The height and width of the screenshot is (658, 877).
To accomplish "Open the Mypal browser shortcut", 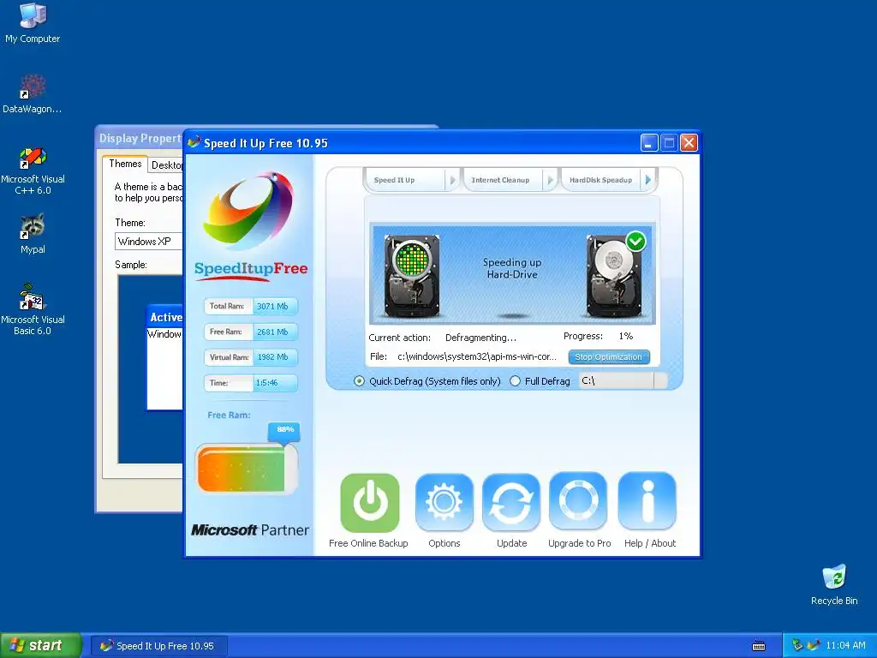I will 33,234.
